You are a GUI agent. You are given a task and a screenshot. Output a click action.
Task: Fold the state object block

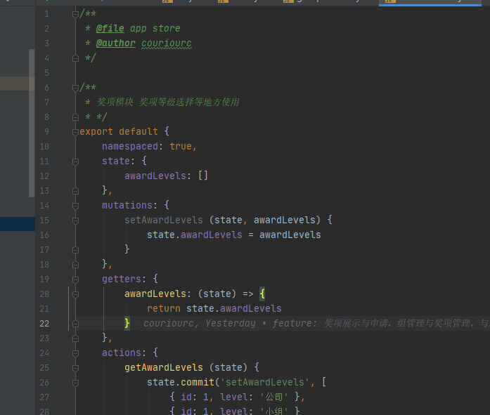pos(75,162)
